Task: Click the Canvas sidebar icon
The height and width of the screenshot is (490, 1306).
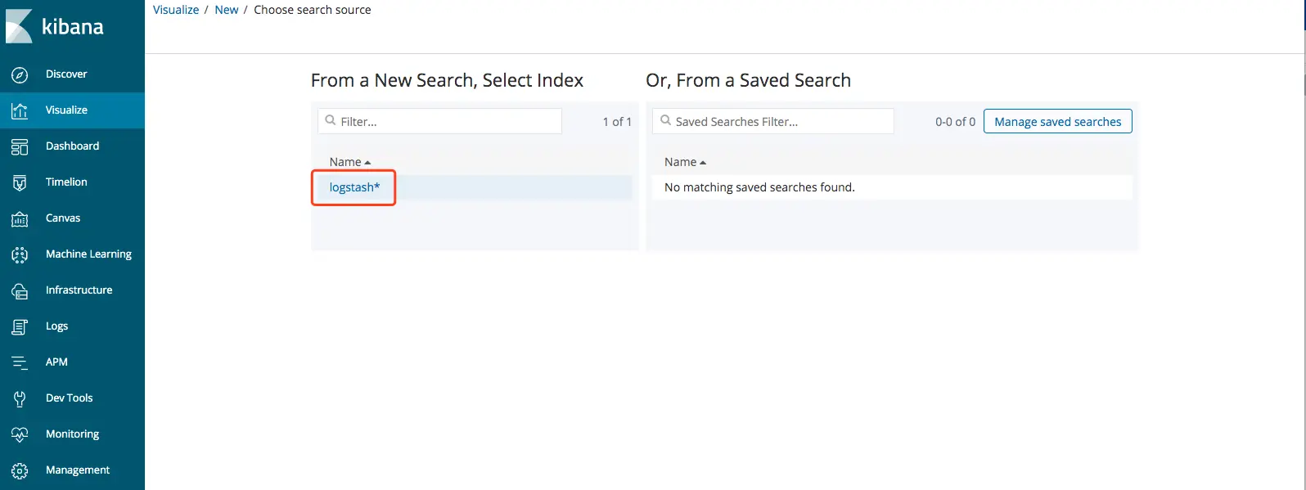Action: [20, 218]
